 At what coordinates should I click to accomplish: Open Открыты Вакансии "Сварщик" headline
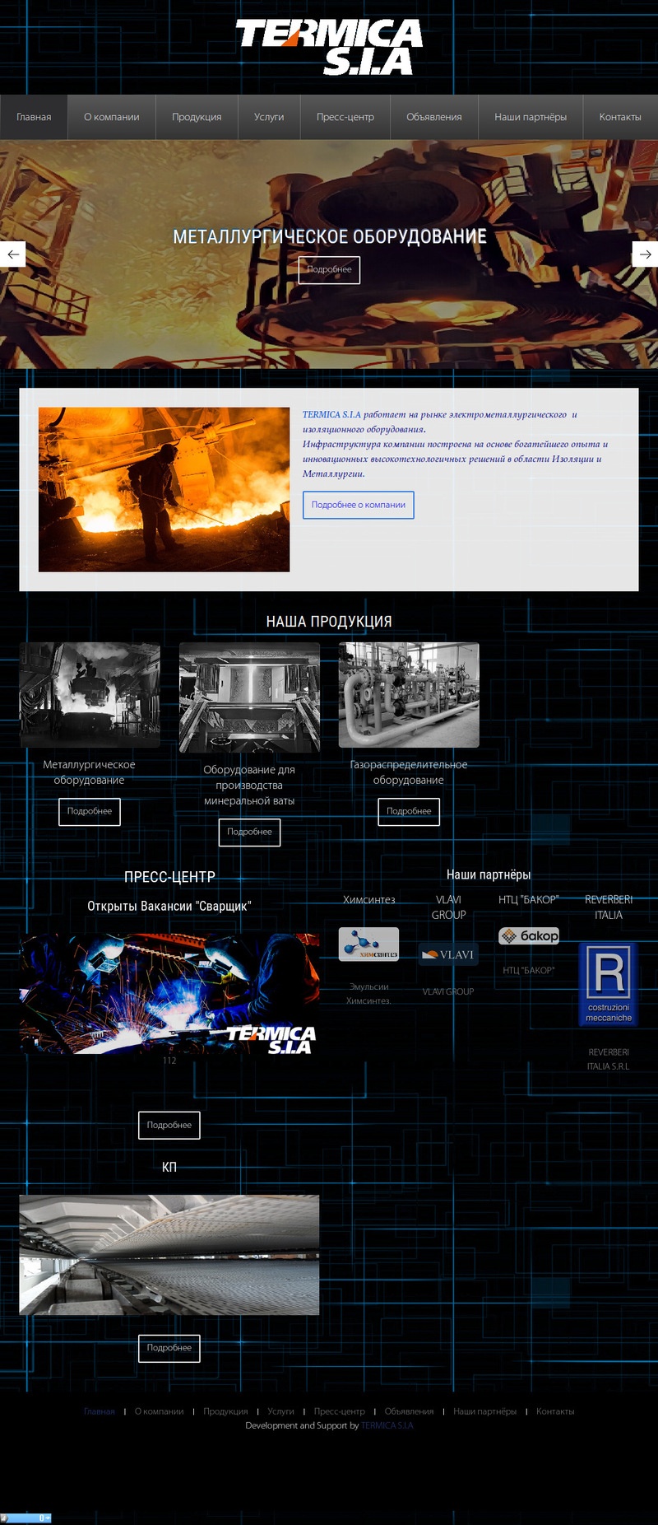click(169, 906)
